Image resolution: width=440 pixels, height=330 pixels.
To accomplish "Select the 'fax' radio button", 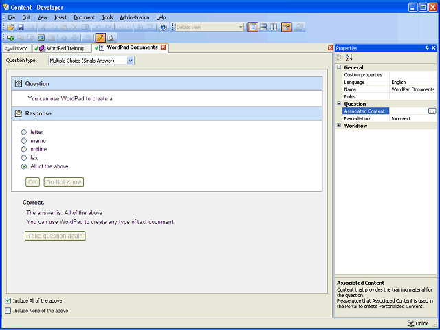I will click(24, 157).
